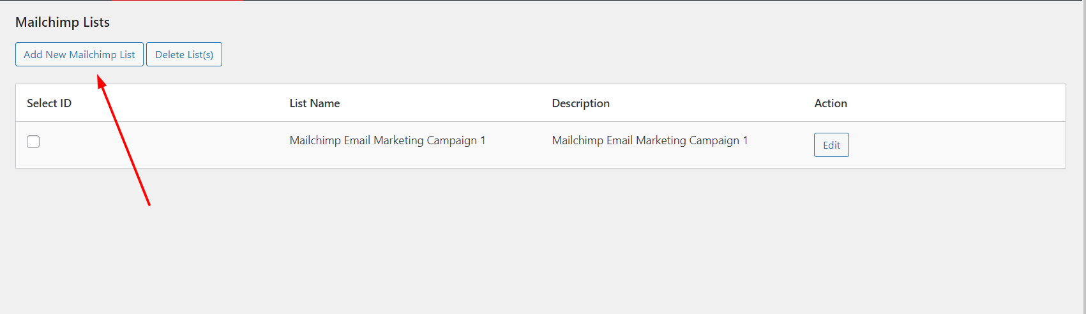Click the Action column header

[830, 103]
